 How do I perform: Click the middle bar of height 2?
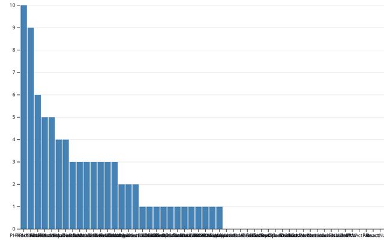tap(128, 206)
